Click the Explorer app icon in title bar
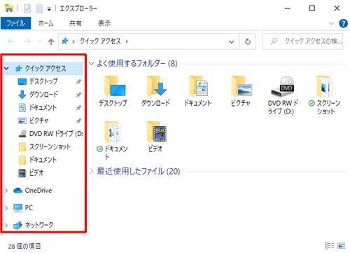 tap(9, 8)
